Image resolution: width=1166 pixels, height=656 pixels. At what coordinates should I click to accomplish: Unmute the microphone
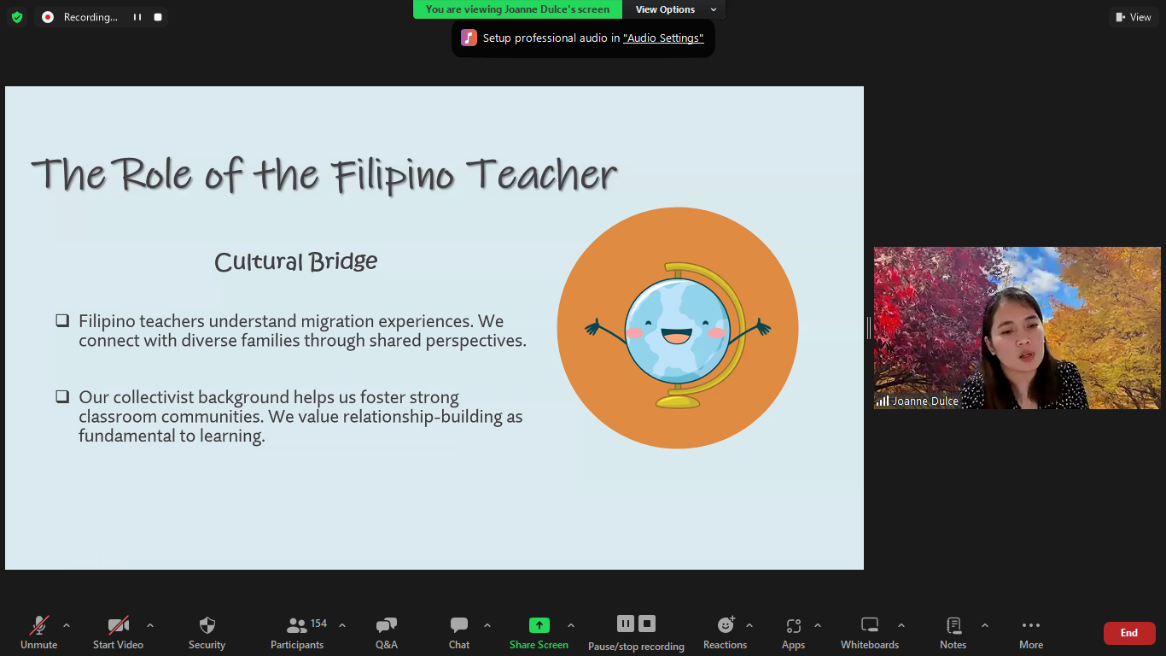pyautogui.click(x=39, y=626)
